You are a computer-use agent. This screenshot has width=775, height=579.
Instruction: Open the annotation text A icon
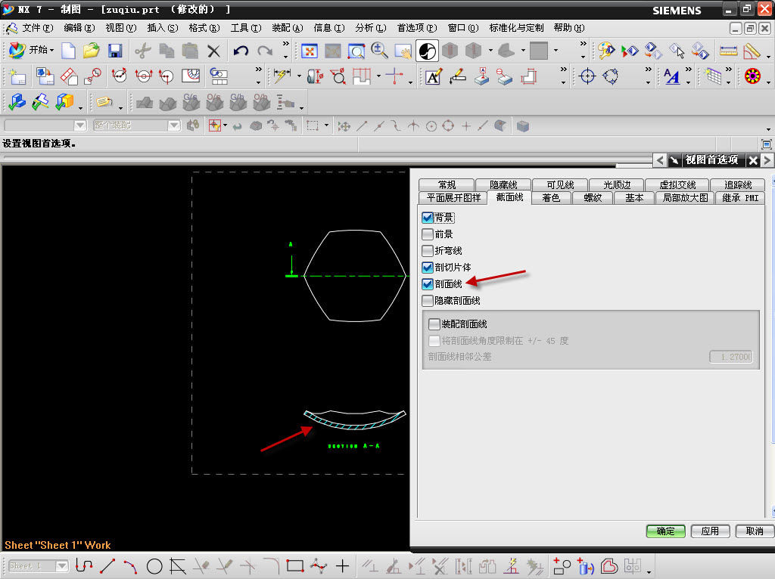point(434,76)
